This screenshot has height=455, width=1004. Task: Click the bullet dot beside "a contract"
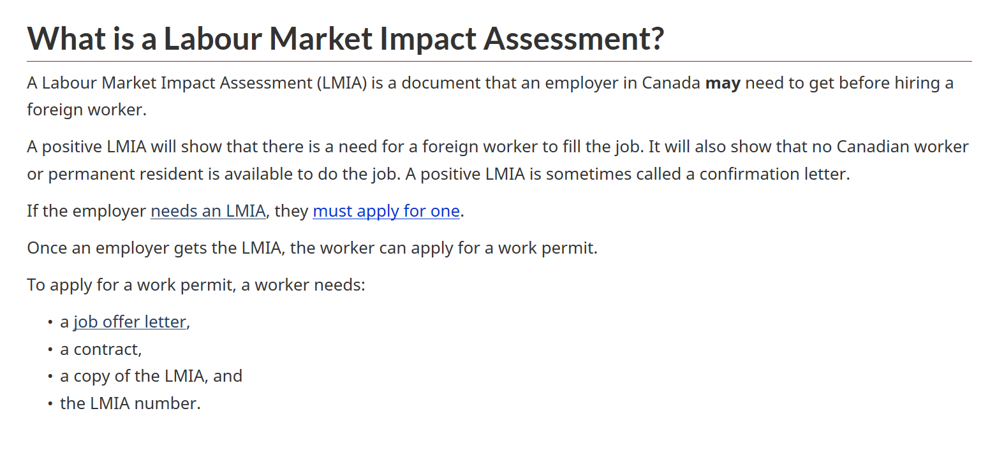(50, 350)
